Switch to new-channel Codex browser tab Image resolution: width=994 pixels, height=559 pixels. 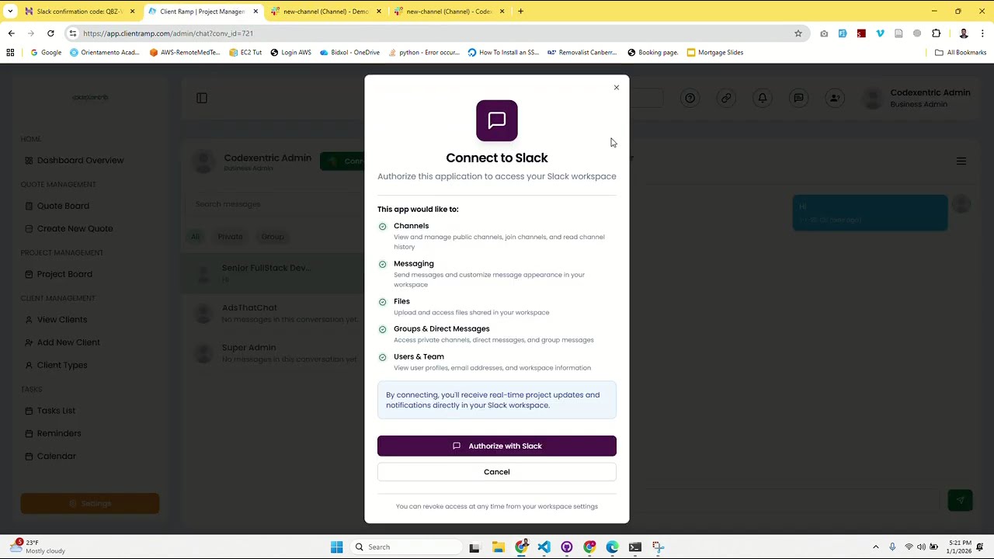[448, 12]
